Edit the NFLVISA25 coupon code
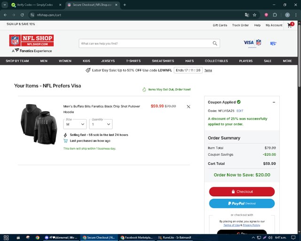Image resolution: width=301 pixels, height=241 pixels. click(240, 111)
